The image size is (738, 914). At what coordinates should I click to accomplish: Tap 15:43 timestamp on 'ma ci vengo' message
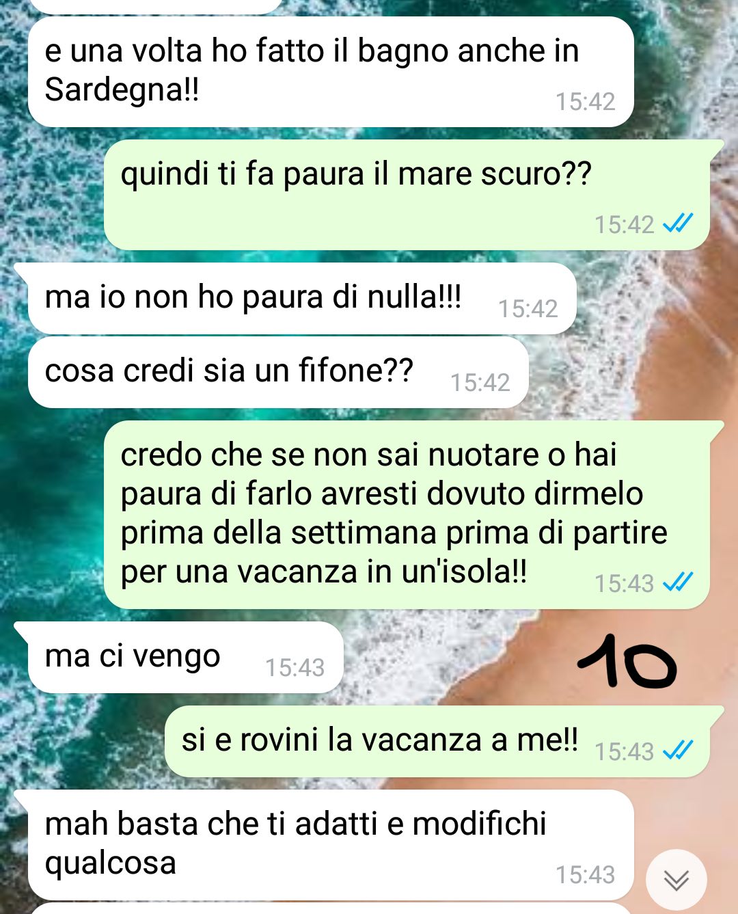point(295,667)
